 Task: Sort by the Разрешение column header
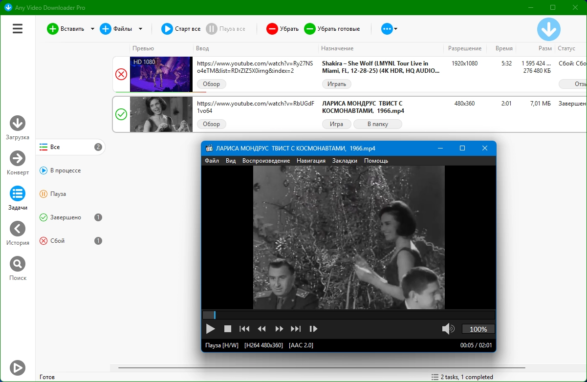(x=465, y=48)
